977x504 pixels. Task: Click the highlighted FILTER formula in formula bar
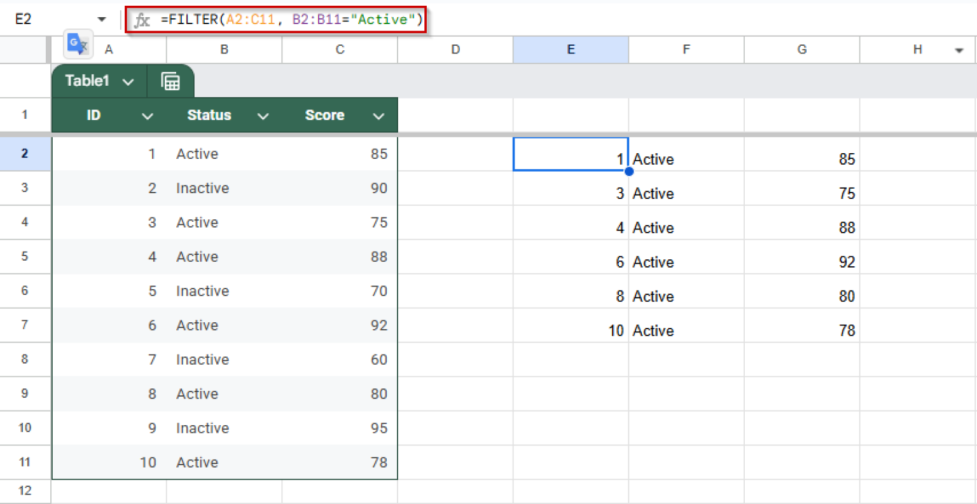pyautogui.click(x=276, y=19)
